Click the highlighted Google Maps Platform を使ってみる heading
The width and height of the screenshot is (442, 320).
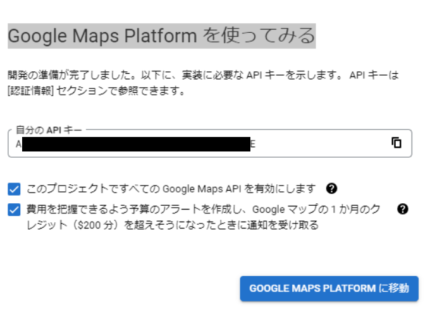point(161,36)
